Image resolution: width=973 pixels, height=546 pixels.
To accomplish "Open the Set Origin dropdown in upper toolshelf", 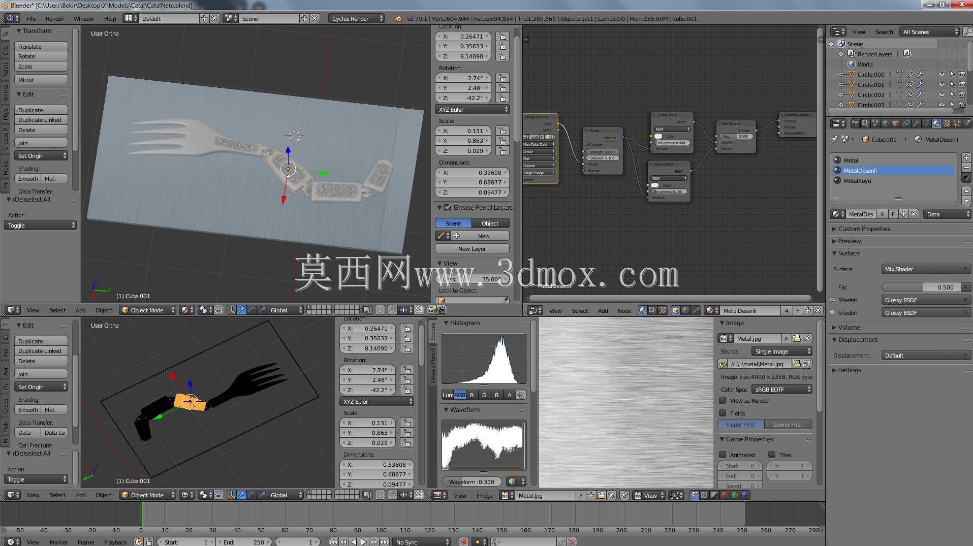I will 41,156.
